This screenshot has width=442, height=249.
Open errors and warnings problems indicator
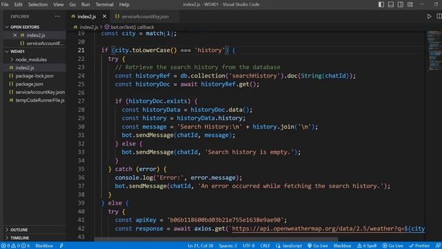(x=16, y=246)
